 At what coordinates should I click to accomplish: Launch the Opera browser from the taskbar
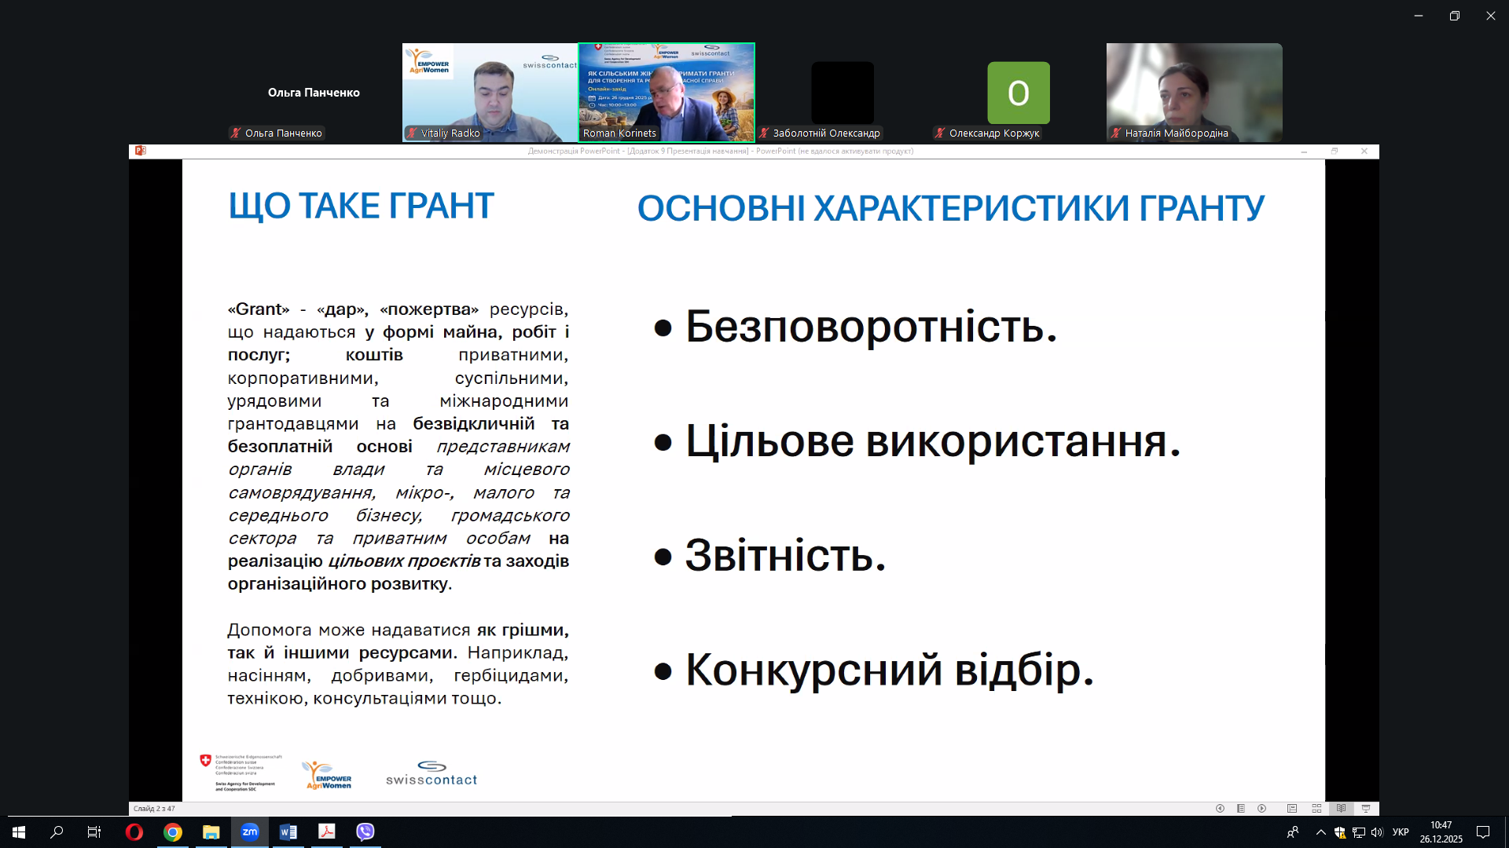pos(134,832)
